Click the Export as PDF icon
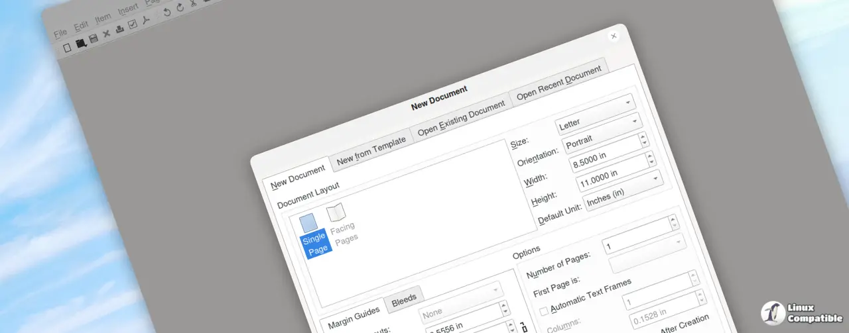849x333 pixels. (147, 20)
